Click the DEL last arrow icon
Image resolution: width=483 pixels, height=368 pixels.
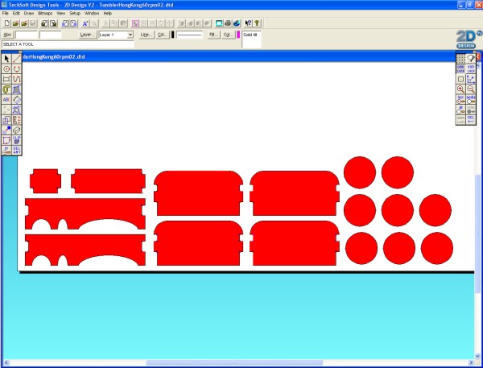pos(471,120)
